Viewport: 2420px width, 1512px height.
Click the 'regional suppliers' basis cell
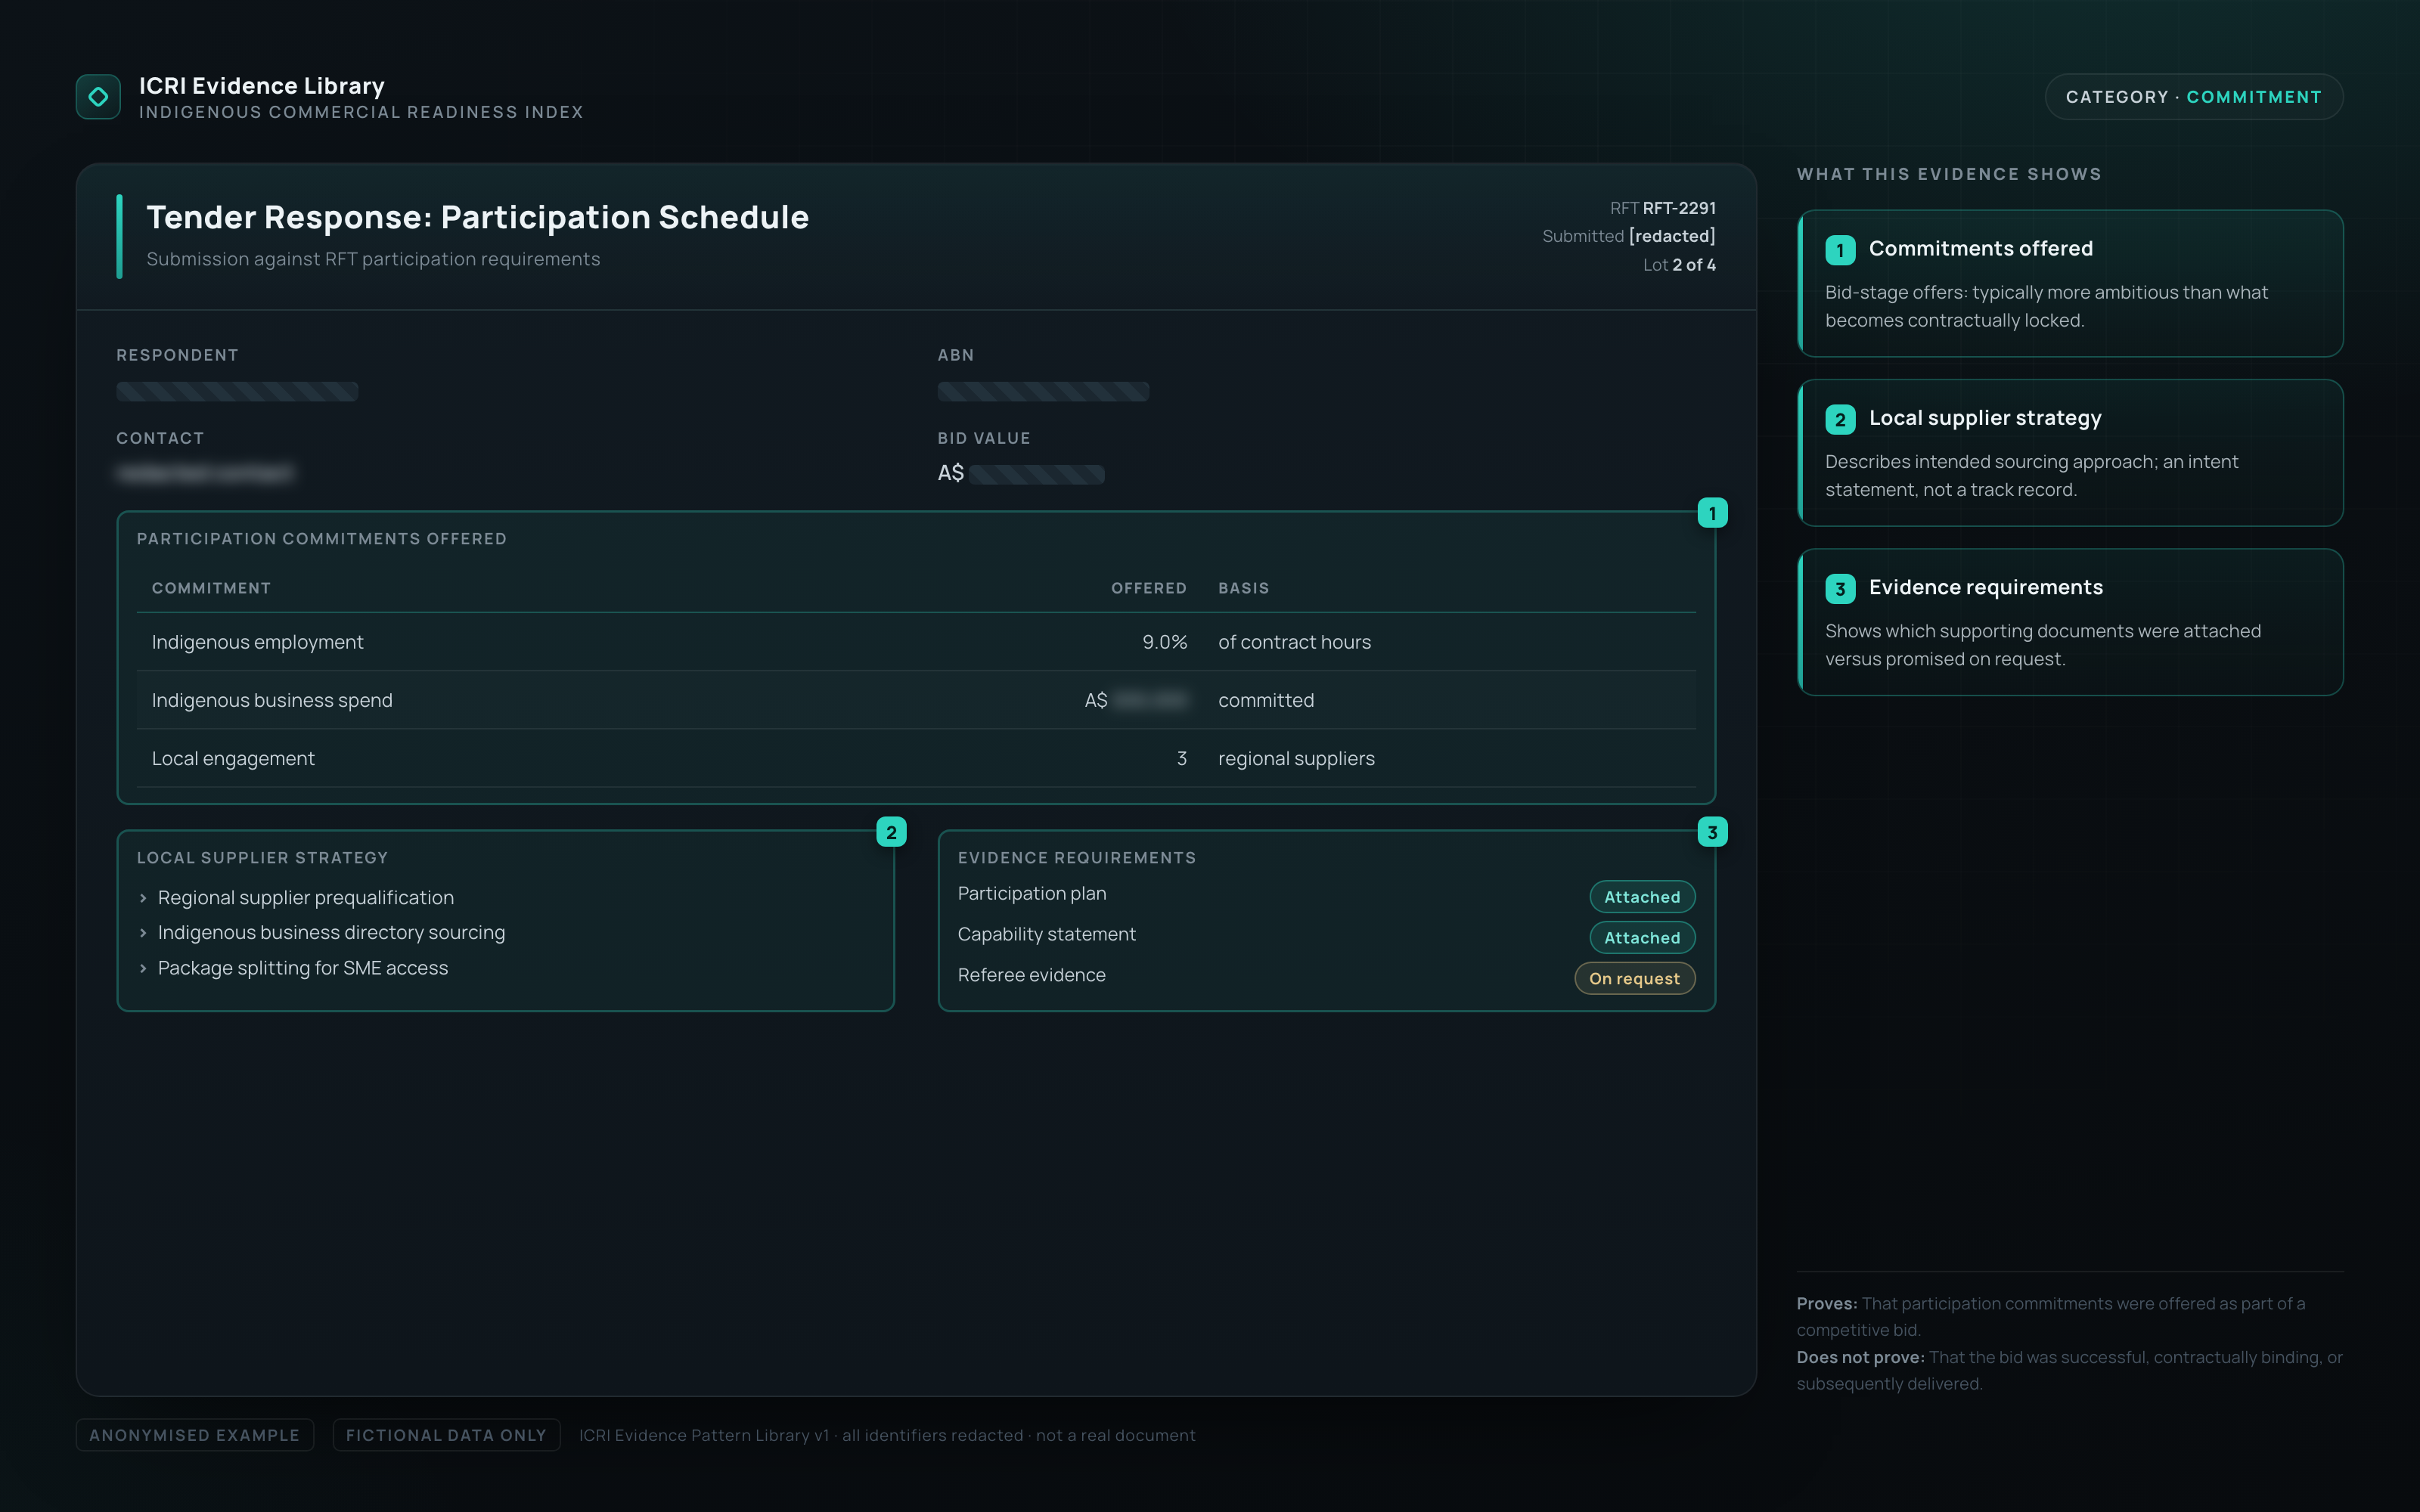pyautogui.click(x=1296, y=758)
